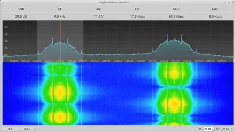Decrease RF gain with the down arrow

213,130
